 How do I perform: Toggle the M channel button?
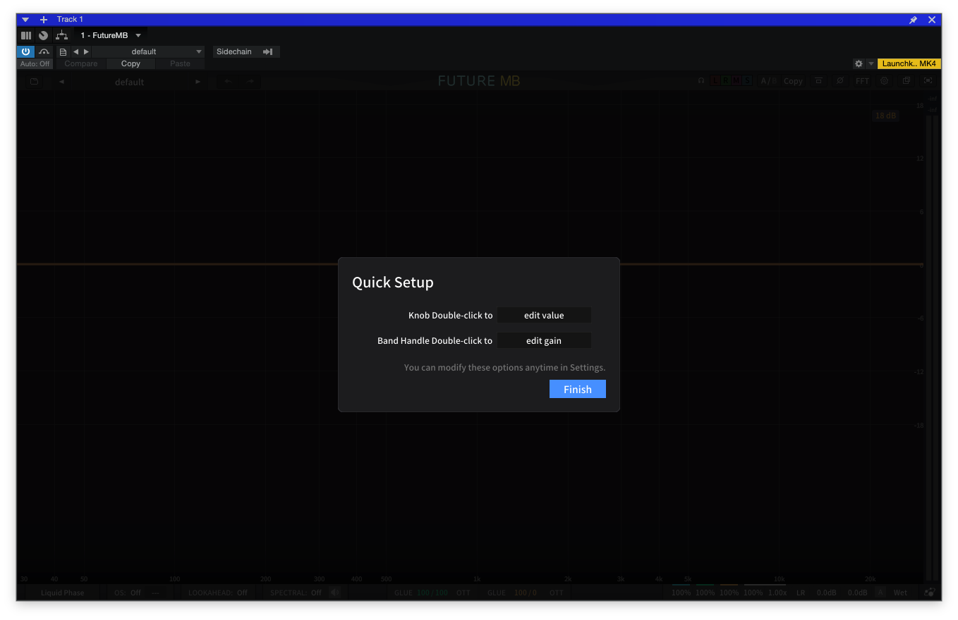pos(736,81)
